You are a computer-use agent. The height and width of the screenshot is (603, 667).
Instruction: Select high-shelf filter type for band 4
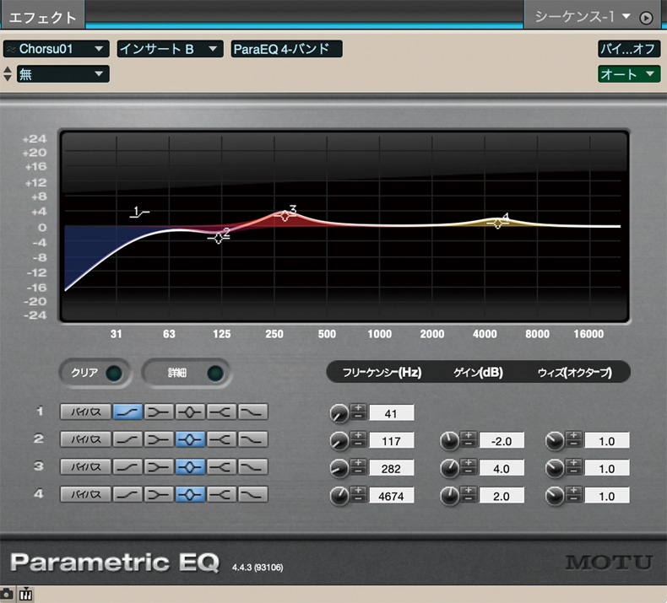click(x=221, y=494)
